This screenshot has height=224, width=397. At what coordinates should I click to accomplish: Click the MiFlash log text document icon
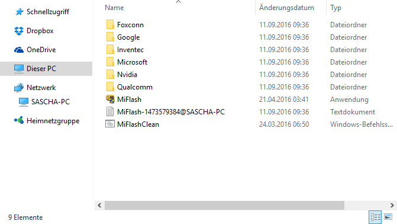pos(110,111)
